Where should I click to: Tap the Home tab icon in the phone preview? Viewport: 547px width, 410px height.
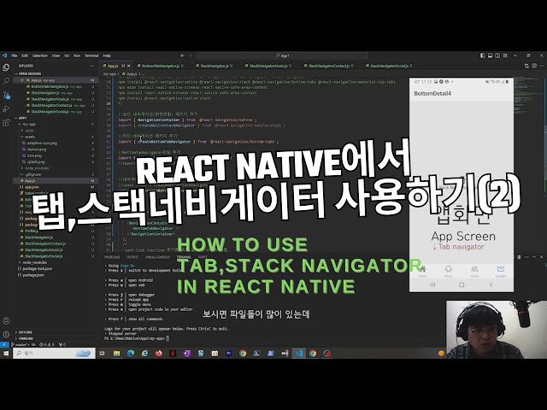[423, 271]
